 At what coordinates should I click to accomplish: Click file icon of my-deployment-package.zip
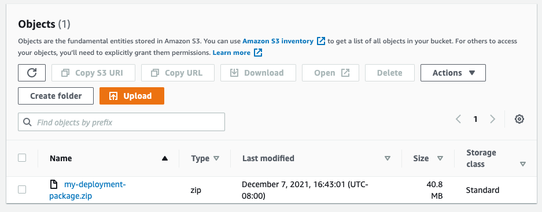(x=54, y=185)
